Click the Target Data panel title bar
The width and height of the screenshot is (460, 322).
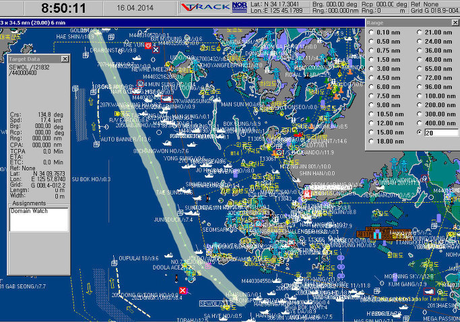tap(32, 59)
